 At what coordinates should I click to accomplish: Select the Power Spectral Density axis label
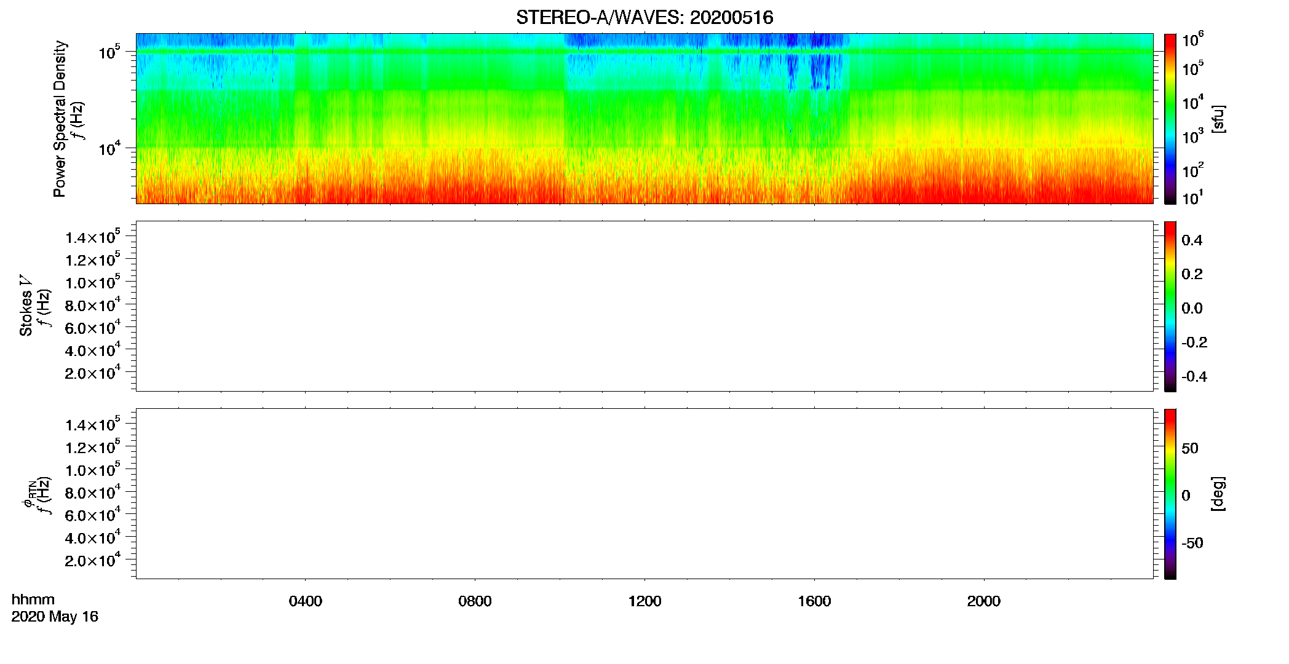pyautogui.click(x=60, y=119)
